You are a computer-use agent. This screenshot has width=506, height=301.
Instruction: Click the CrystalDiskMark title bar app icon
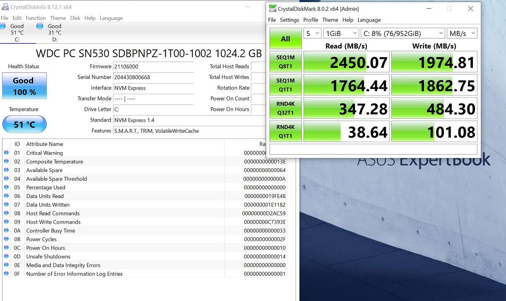[x=272, y=9]
